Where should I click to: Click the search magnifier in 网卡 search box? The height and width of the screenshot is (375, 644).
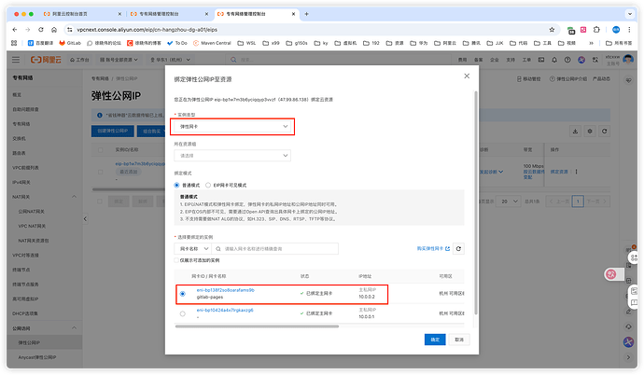pyautogui.click(x=219, y=249)
